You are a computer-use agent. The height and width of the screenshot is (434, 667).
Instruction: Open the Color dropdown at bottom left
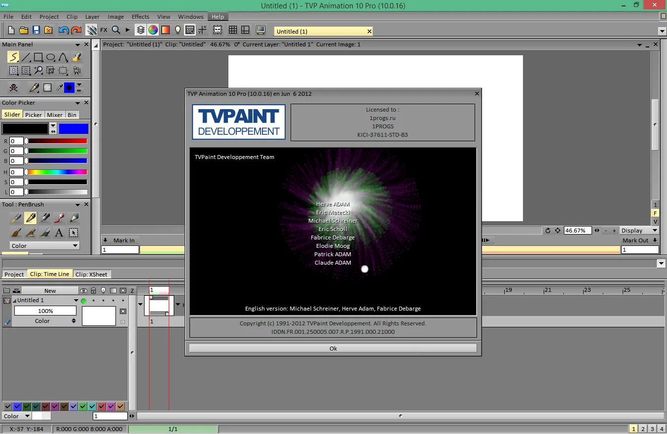coord(16,416)
